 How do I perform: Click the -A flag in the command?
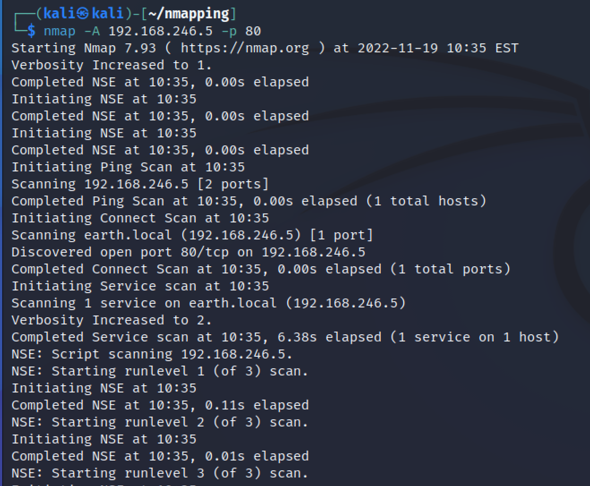(x=92, y=31)
